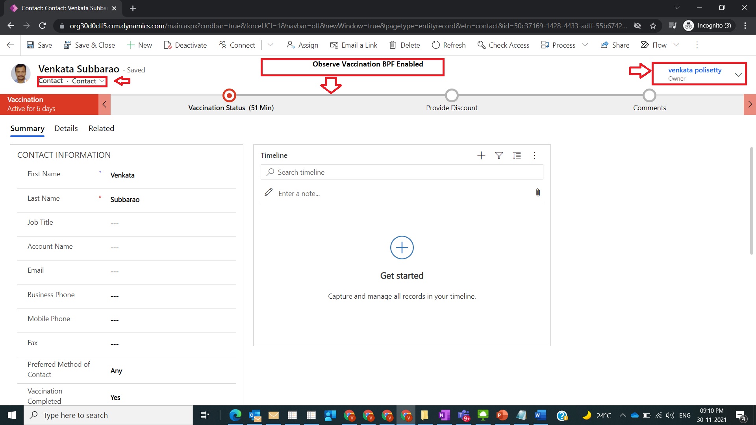Image resolution: width=756 pixels, height=425 pixels.
Task: Open the Microsoft Teams taskbar icon
Action: tap(463, 415)
